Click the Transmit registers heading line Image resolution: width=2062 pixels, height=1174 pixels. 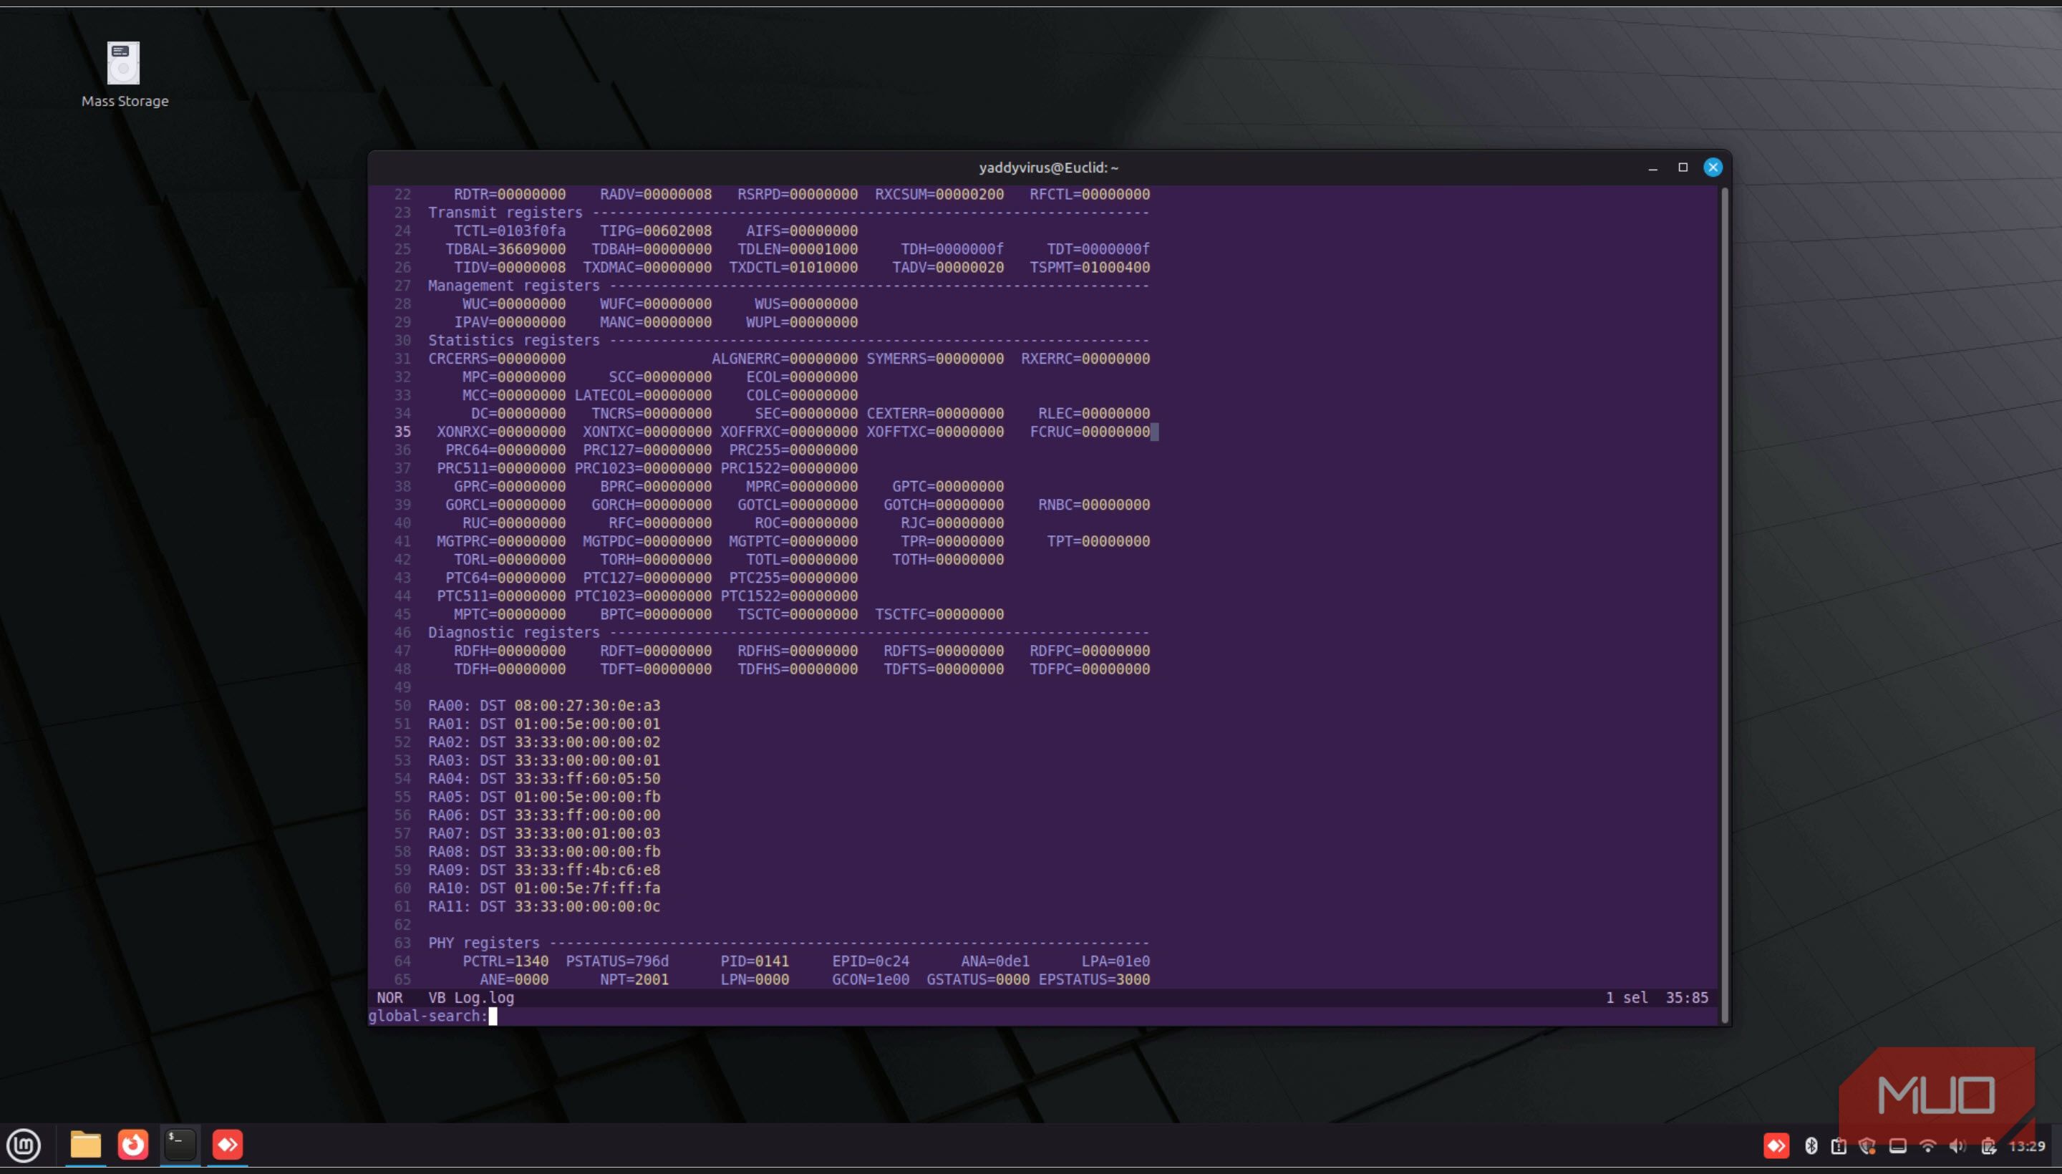click(789, 213)
